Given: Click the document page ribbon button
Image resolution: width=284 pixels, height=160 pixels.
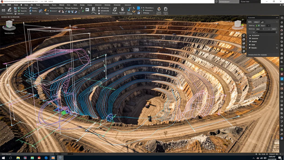Looking at the screenshot, I should pyautogui.click(x=166, y=9).
